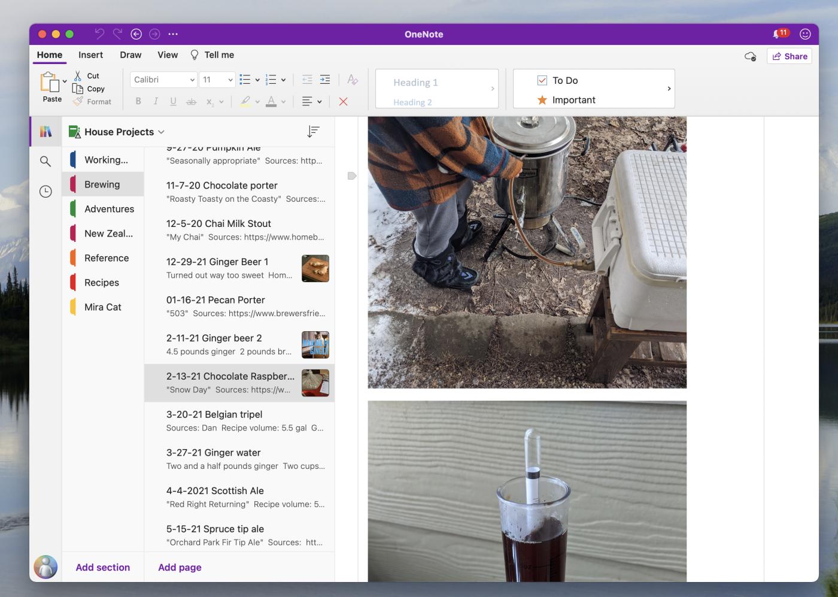Apply the Important star tag
838x597 pixels.
[566, 99]
